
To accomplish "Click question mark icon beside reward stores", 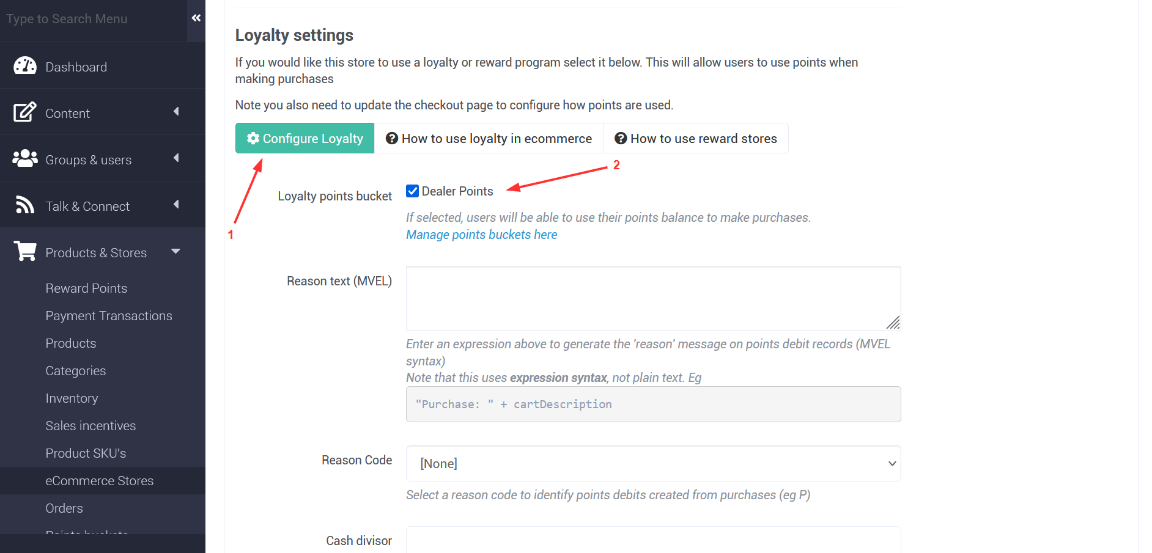I will click(621, 139).
